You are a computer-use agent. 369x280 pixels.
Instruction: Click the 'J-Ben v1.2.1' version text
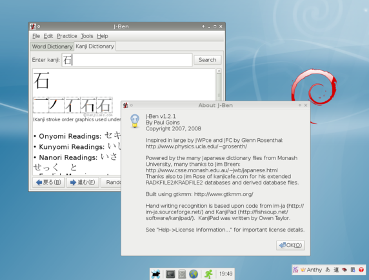(x=161, y=116)
